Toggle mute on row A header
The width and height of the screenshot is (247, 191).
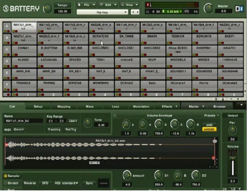point(6,31)
